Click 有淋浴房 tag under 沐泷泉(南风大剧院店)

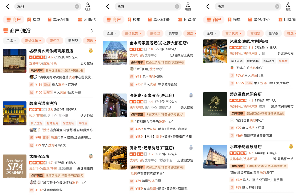coord(269,61)
